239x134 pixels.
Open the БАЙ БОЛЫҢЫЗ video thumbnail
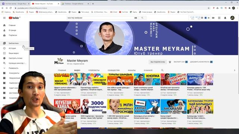coord(200,106)
